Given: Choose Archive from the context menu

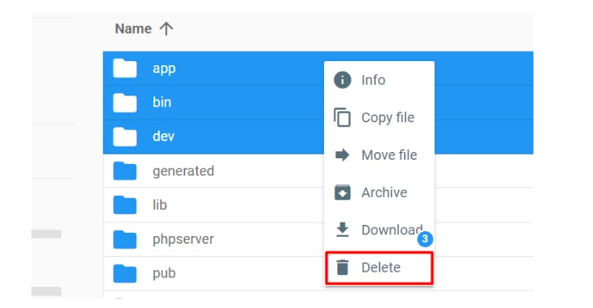Looking at the screenshot, I should pyautogui.click(x=379, y=192).
